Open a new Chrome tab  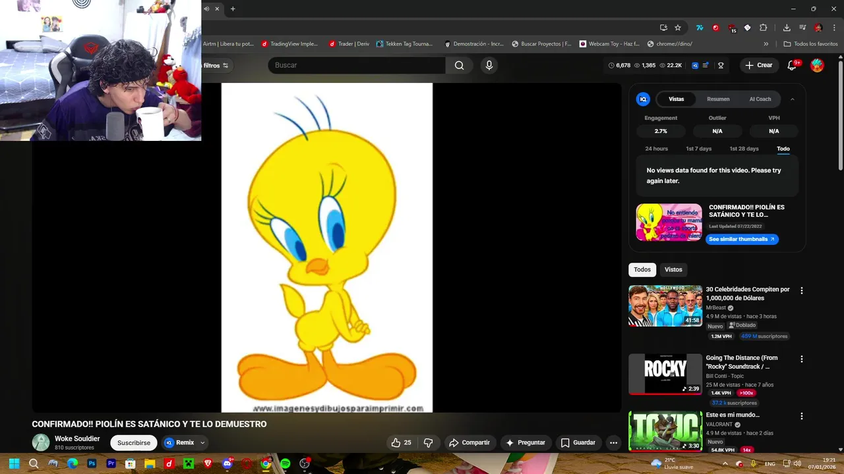[x=233, y=9]
